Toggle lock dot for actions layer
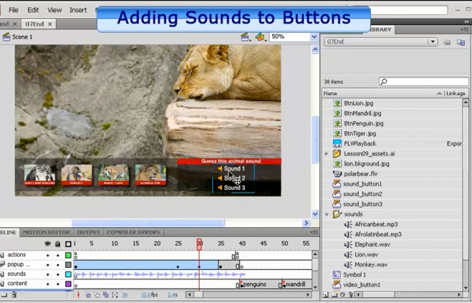The height and width of the screenshot is (303, 472). 58,255
